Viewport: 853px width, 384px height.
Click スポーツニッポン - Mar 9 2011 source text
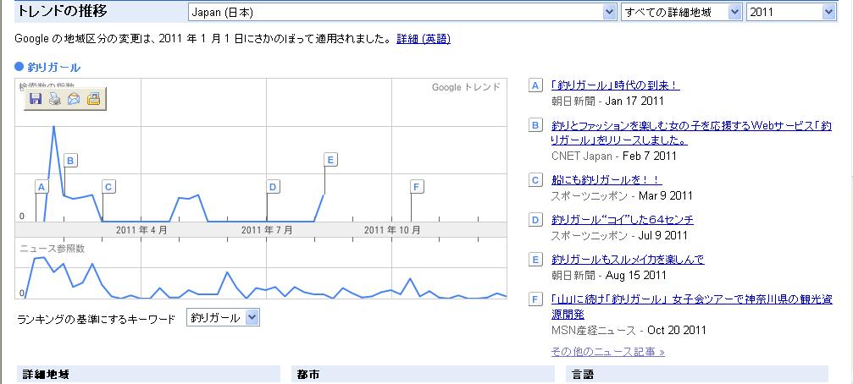(x=622, y=195)
